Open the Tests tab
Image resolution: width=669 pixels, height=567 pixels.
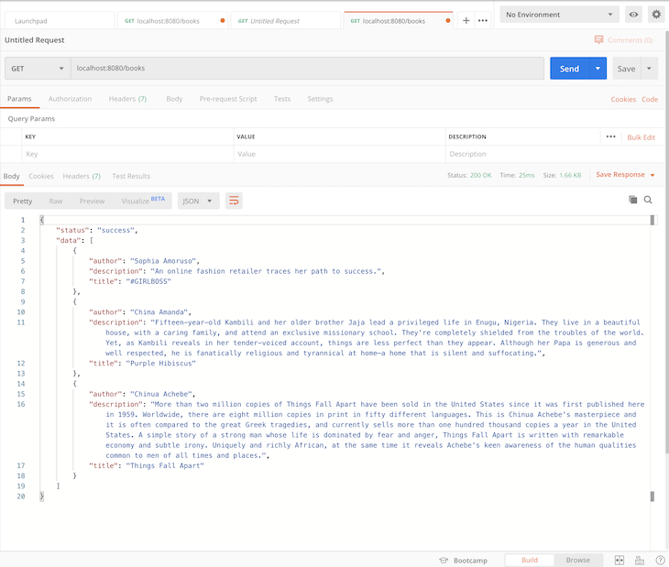tap(282, 99)
